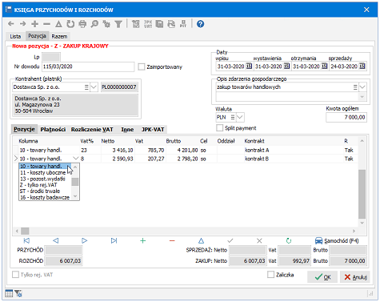This screenshot has width=380, height=302.
Task: Refresh data with the toolbar circular arrow
Action: click(70, 24)
